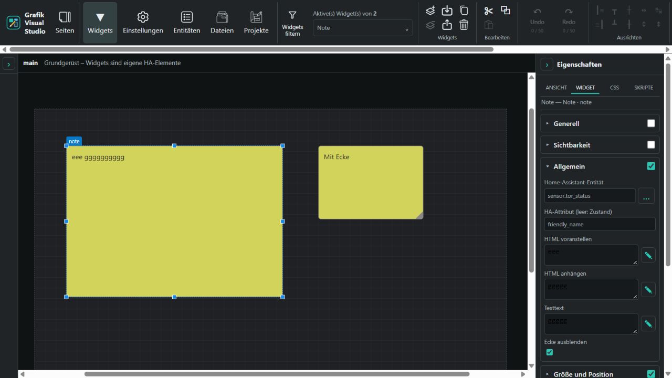Open the Widgets toolbar section

click(100, 23)
